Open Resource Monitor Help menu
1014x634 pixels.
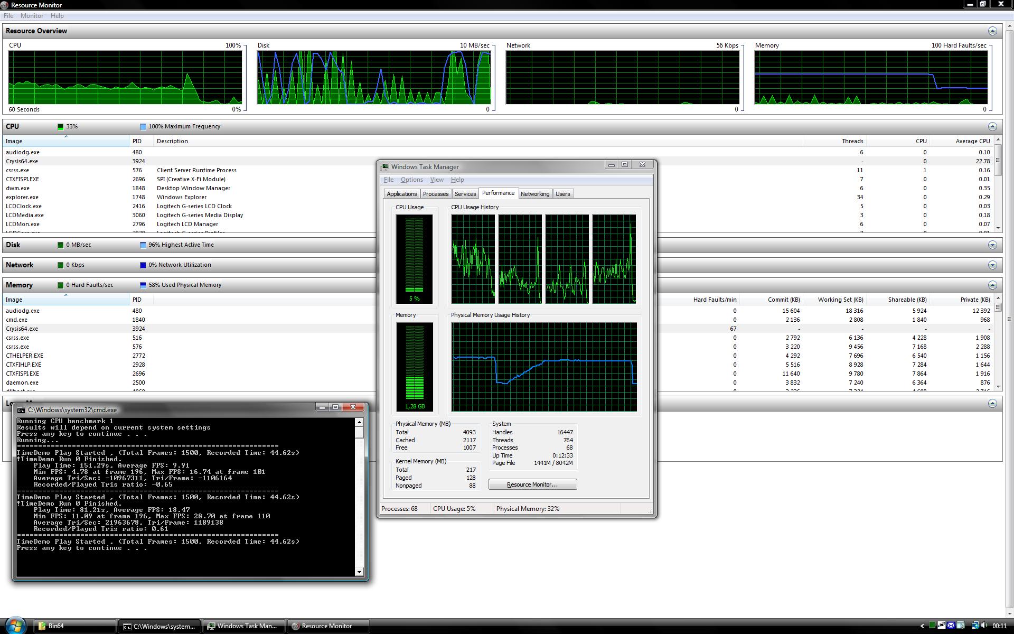pyautogui.click(x=57, y=16)
